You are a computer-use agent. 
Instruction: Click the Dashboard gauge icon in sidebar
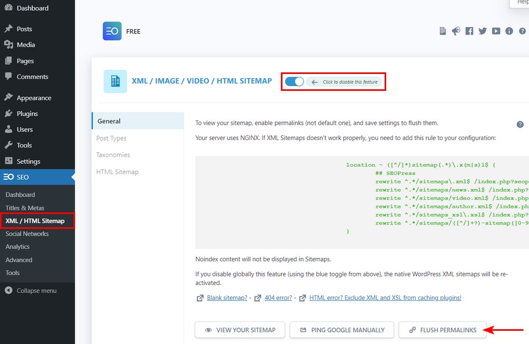pyautogui.click(x=8, y=7)
